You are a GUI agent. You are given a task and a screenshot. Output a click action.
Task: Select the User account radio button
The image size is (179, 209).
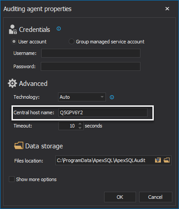coord(14,42)
